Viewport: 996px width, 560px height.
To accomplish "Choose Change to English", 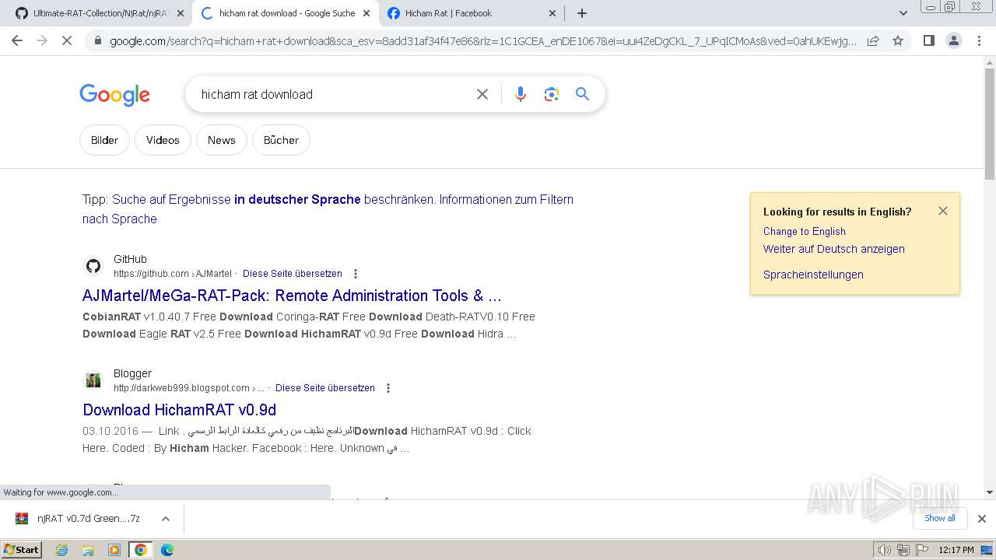I will click(x=804, y=231).
